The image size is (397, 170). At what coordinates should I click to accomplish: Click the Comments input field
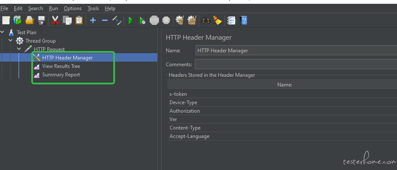[295, 64]
